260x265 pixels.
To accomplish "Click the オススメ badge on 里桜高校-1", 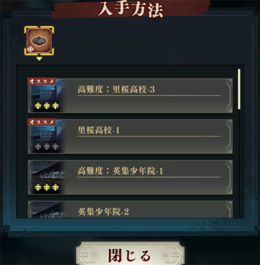I will click(42, 122).
